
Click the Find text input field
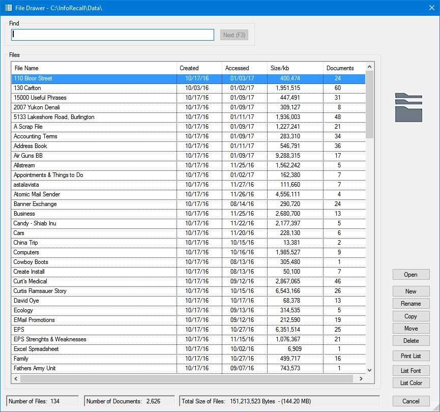point(112,35)
